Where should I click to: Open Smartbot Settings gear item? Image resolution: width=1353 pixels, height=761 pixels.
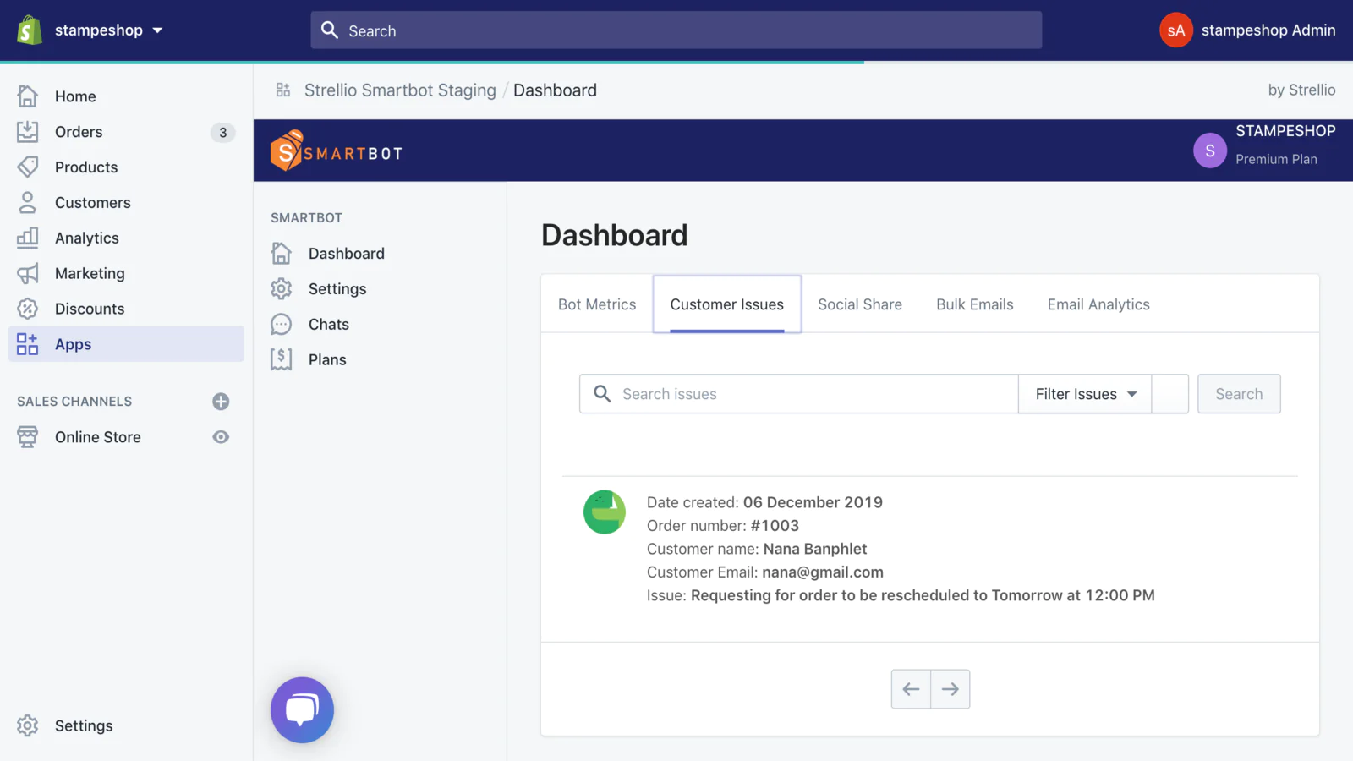click(x=337, y=289)
